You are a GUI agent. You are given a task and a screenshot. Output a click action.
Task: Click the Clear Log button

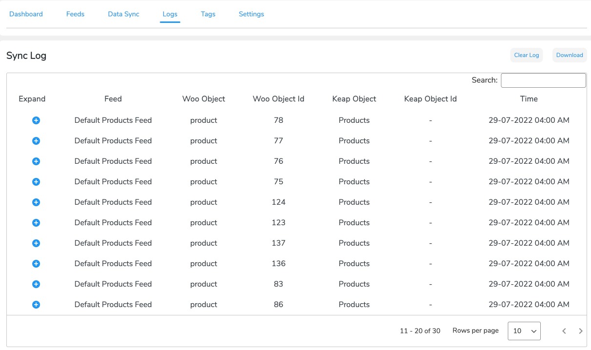point(526,55)
